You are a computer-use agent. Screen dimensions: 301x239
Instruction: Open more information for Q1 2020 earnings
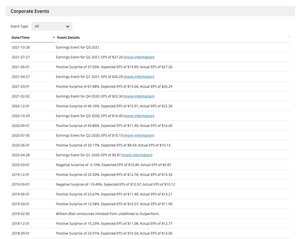137,155
